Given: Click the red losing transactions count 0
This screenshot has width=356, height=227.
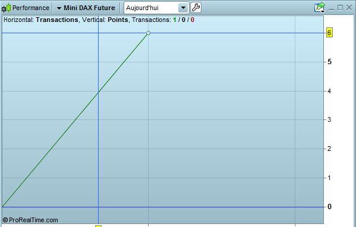Looking at the screenshot, I should [193, 20].
